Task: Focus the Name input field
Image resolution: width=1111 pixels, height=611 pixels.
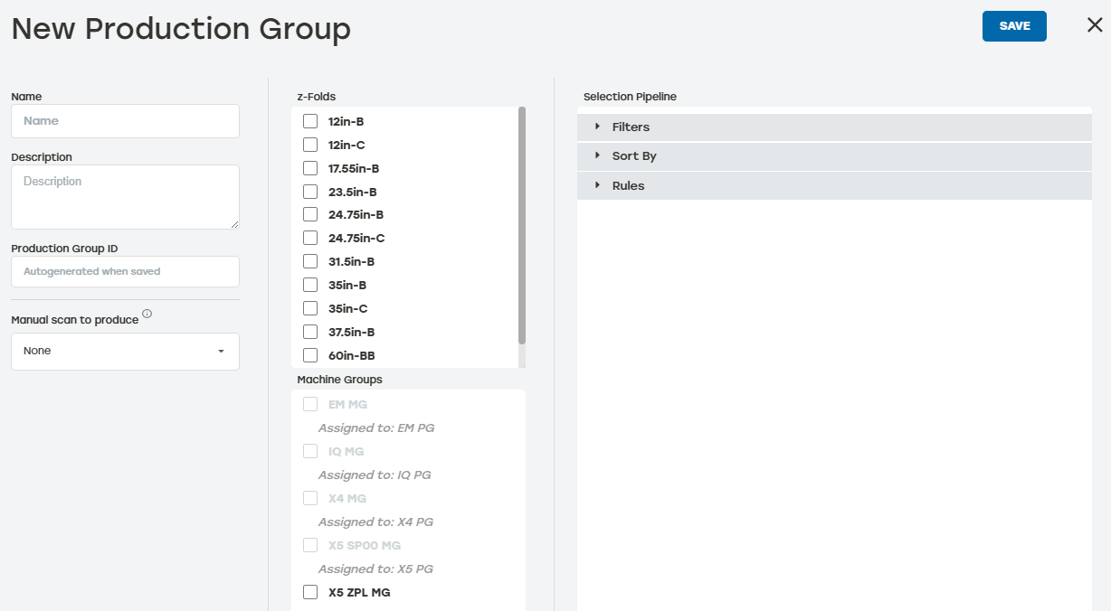Action: pyautogui.click(x=125, y=121)
